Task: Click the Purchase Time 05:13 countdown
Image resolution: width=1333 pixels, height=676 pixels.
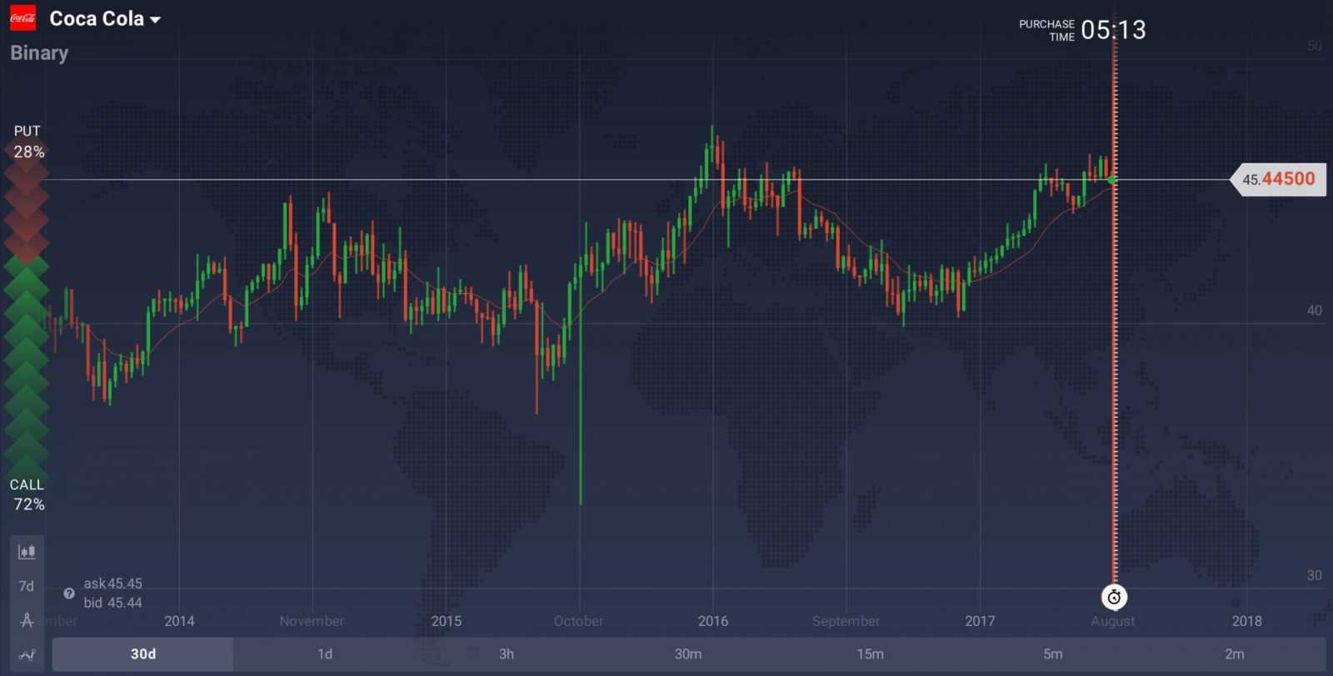Action: [1083, 31]
